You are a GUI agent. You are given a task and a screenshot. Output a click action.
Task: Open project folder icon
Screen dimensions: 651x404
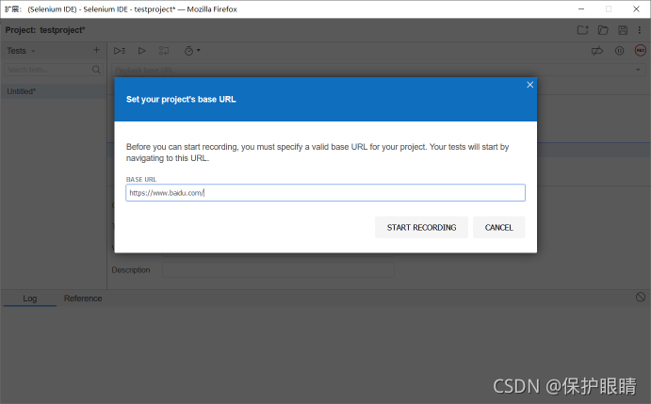pos(603,30)
